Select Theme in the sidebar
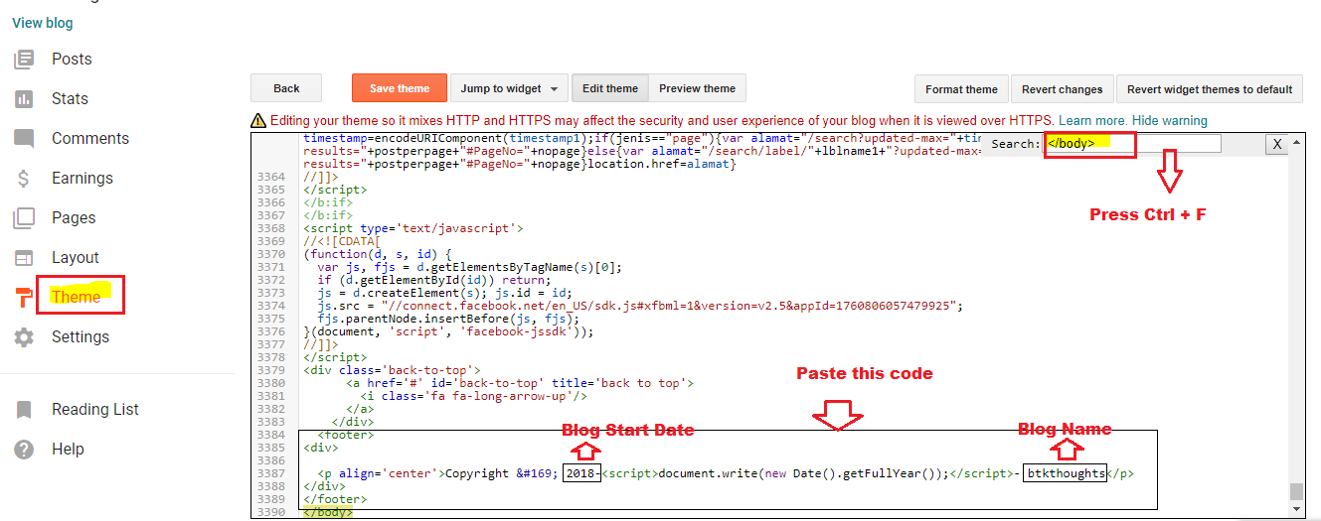Screen dimensions: 1321x521 76,297
